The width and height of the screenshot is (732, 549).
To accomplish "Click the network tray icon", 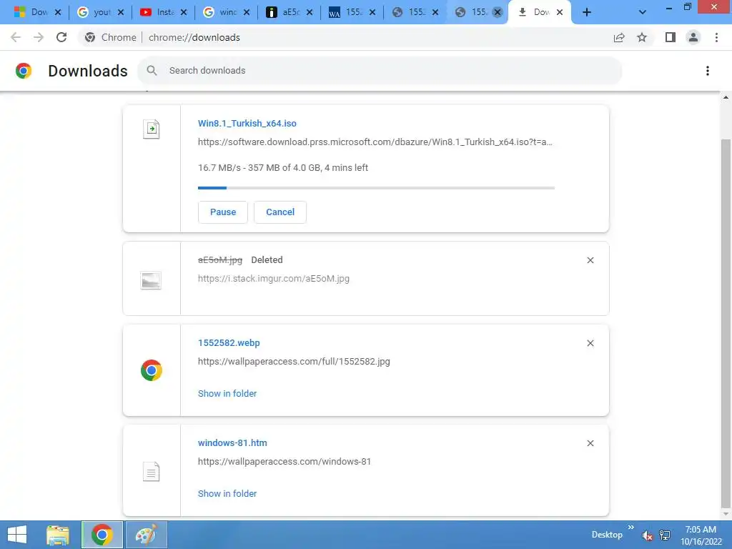I will point(665,535).
